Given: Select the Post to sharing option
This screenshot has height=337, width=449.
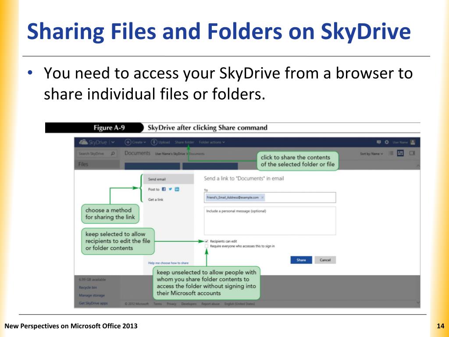Looking at the screenshot, I should point(154,190).
